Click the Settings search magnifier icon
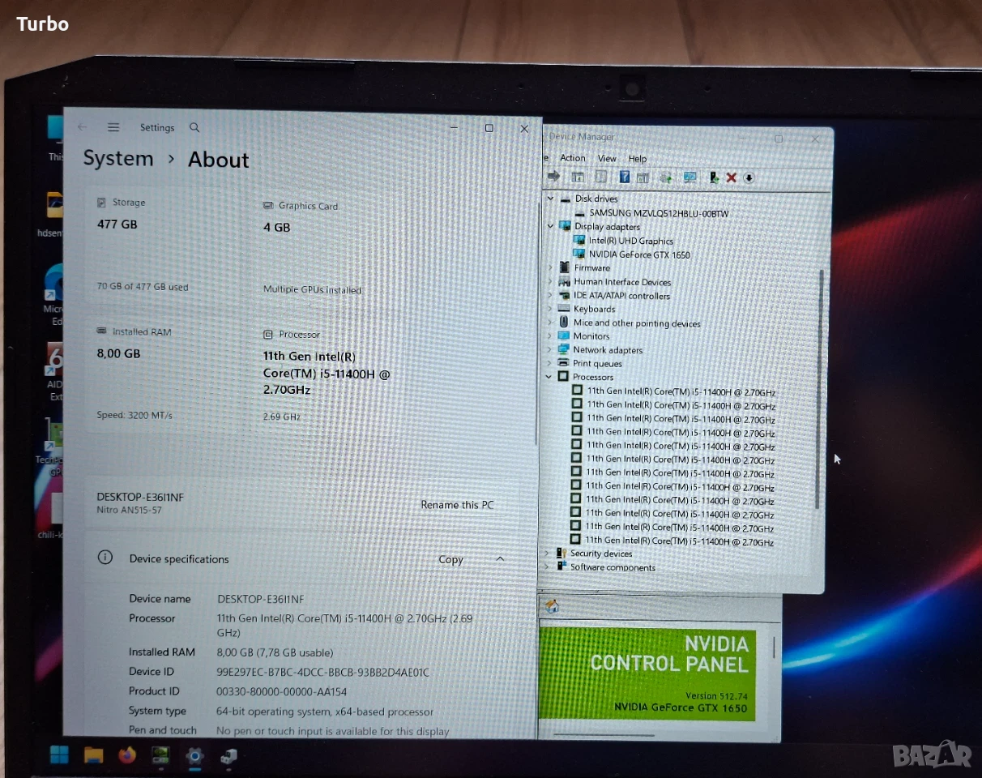Viewport: 982px width, 778px height. tap(194, 127)
